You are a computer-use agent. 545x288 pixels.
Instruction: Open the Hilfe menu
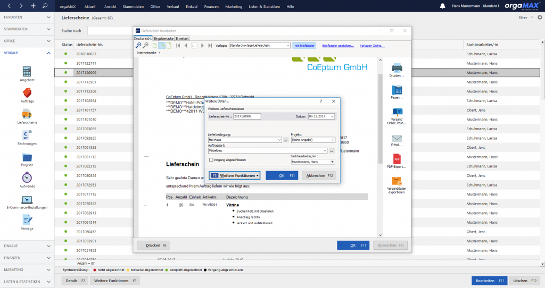290,6
